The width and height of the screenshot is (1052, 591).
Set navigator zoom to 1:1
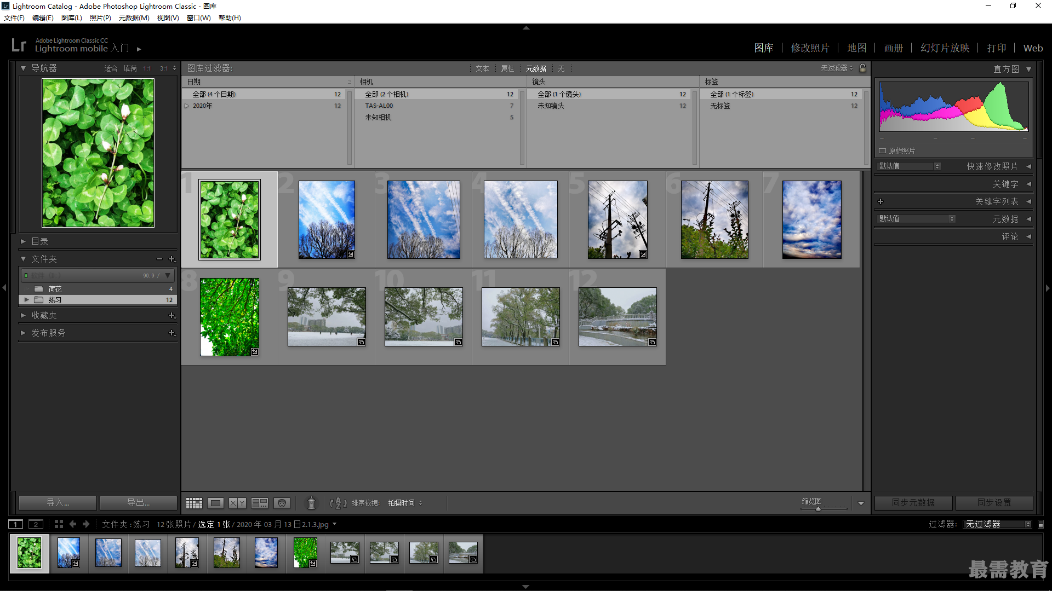click(x=147, y=68)
